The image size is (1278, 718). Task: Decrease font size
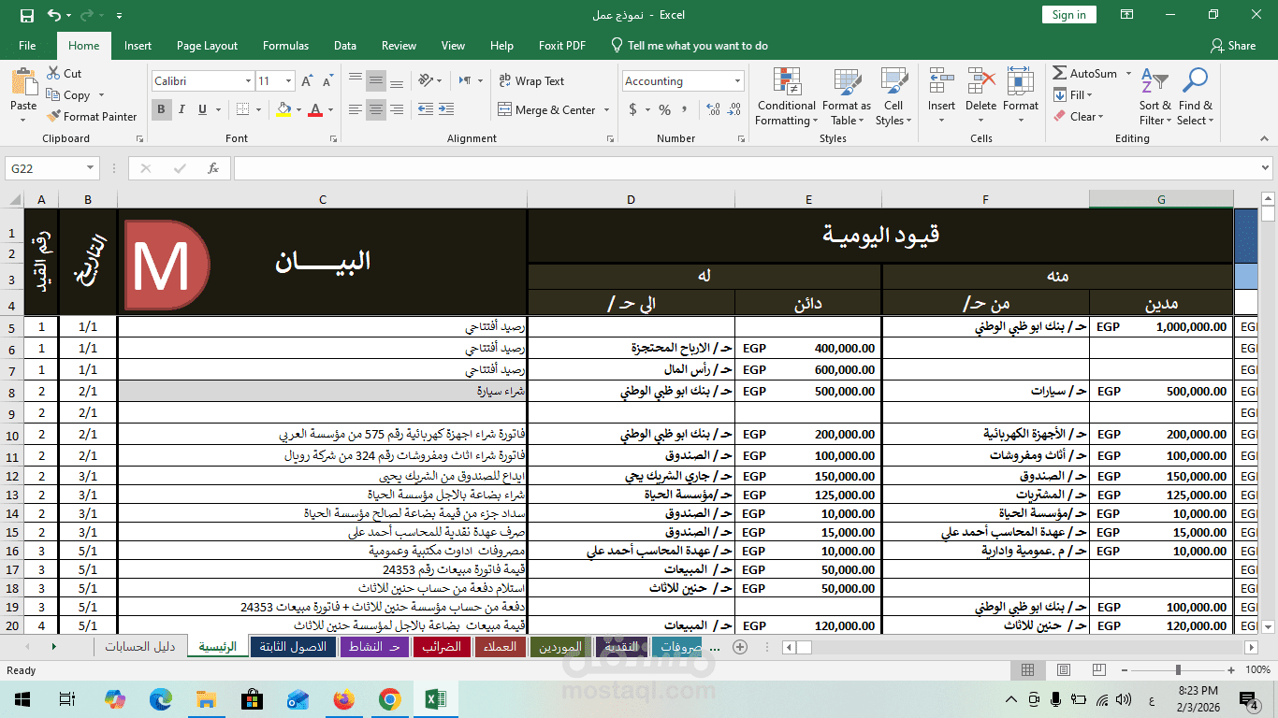(x=327, y=81)
